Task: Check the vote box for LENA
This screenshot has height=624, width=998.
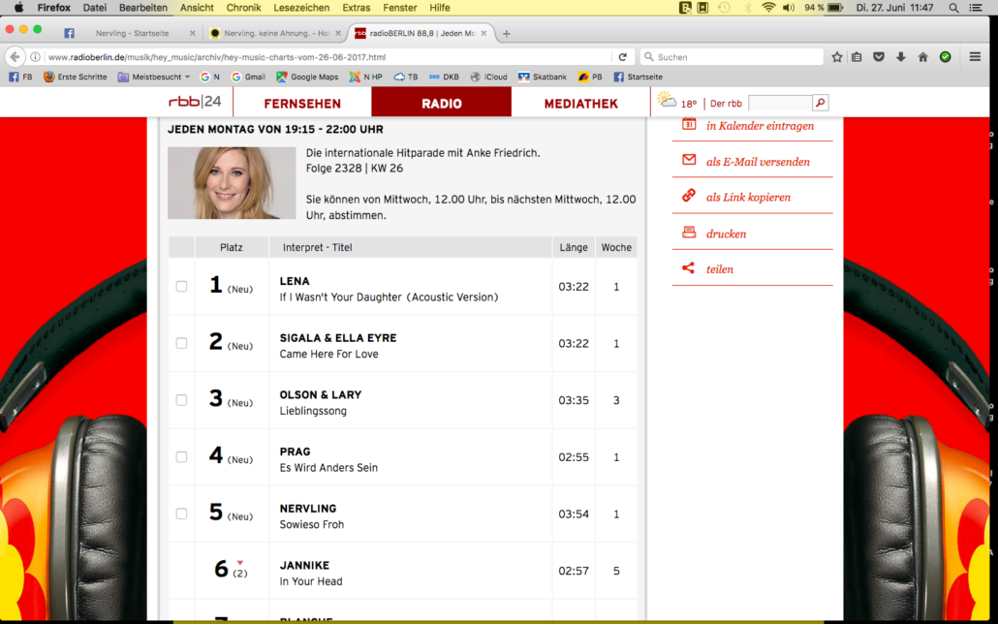Action: 181,287
